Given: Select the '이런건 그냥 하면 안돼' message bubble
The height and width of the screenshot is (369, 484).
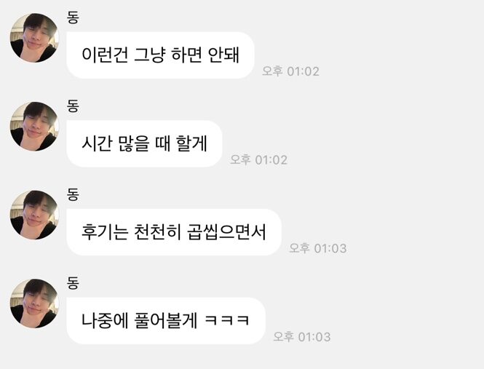Looking at the screenshot, I should [x=160, y=55].
